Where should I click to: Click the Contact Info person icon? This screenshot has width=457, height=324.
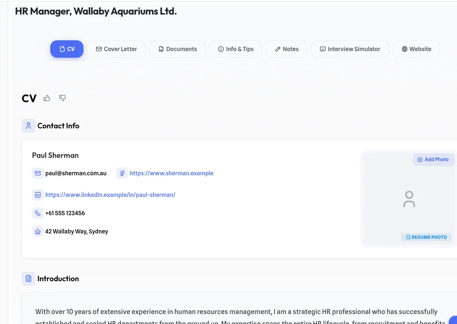click(x=29, y=126)
